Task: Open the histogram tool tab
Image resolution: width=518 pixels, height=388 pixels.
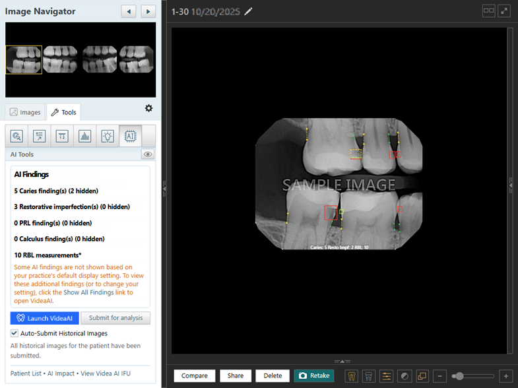Action: (x=84, y=136)
